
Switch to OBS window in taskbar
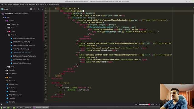click(24, 108)
